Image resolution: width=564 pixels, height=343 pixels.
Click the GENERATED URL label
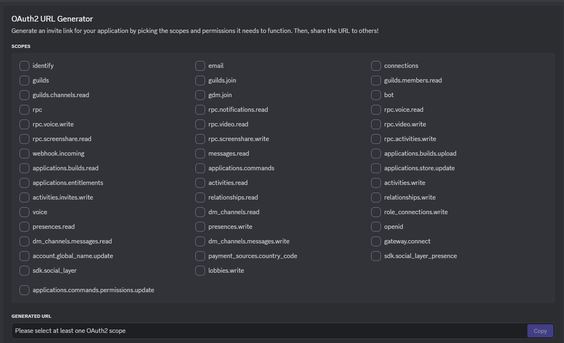(31, 316)
